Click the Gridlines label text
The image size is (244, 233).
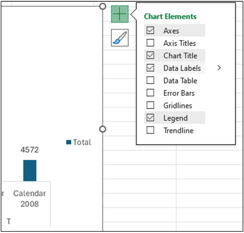178,106
